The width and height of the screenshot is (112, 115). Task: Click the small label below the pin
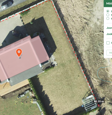(20, 58)
